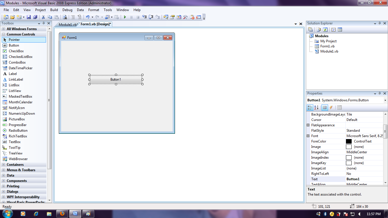This screenshot has width=388, height=218.
Task: Select the CheckBox control in Toolbox
Action: (x=24, y=51)
